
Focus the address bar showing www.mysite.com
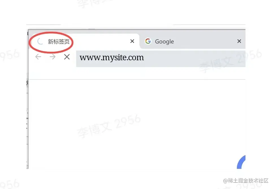(x=161, y=59)
